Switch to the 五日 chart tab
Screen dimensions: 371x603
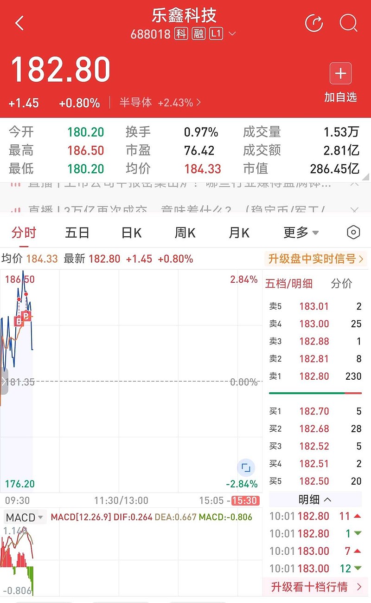(x=77, y=233)
